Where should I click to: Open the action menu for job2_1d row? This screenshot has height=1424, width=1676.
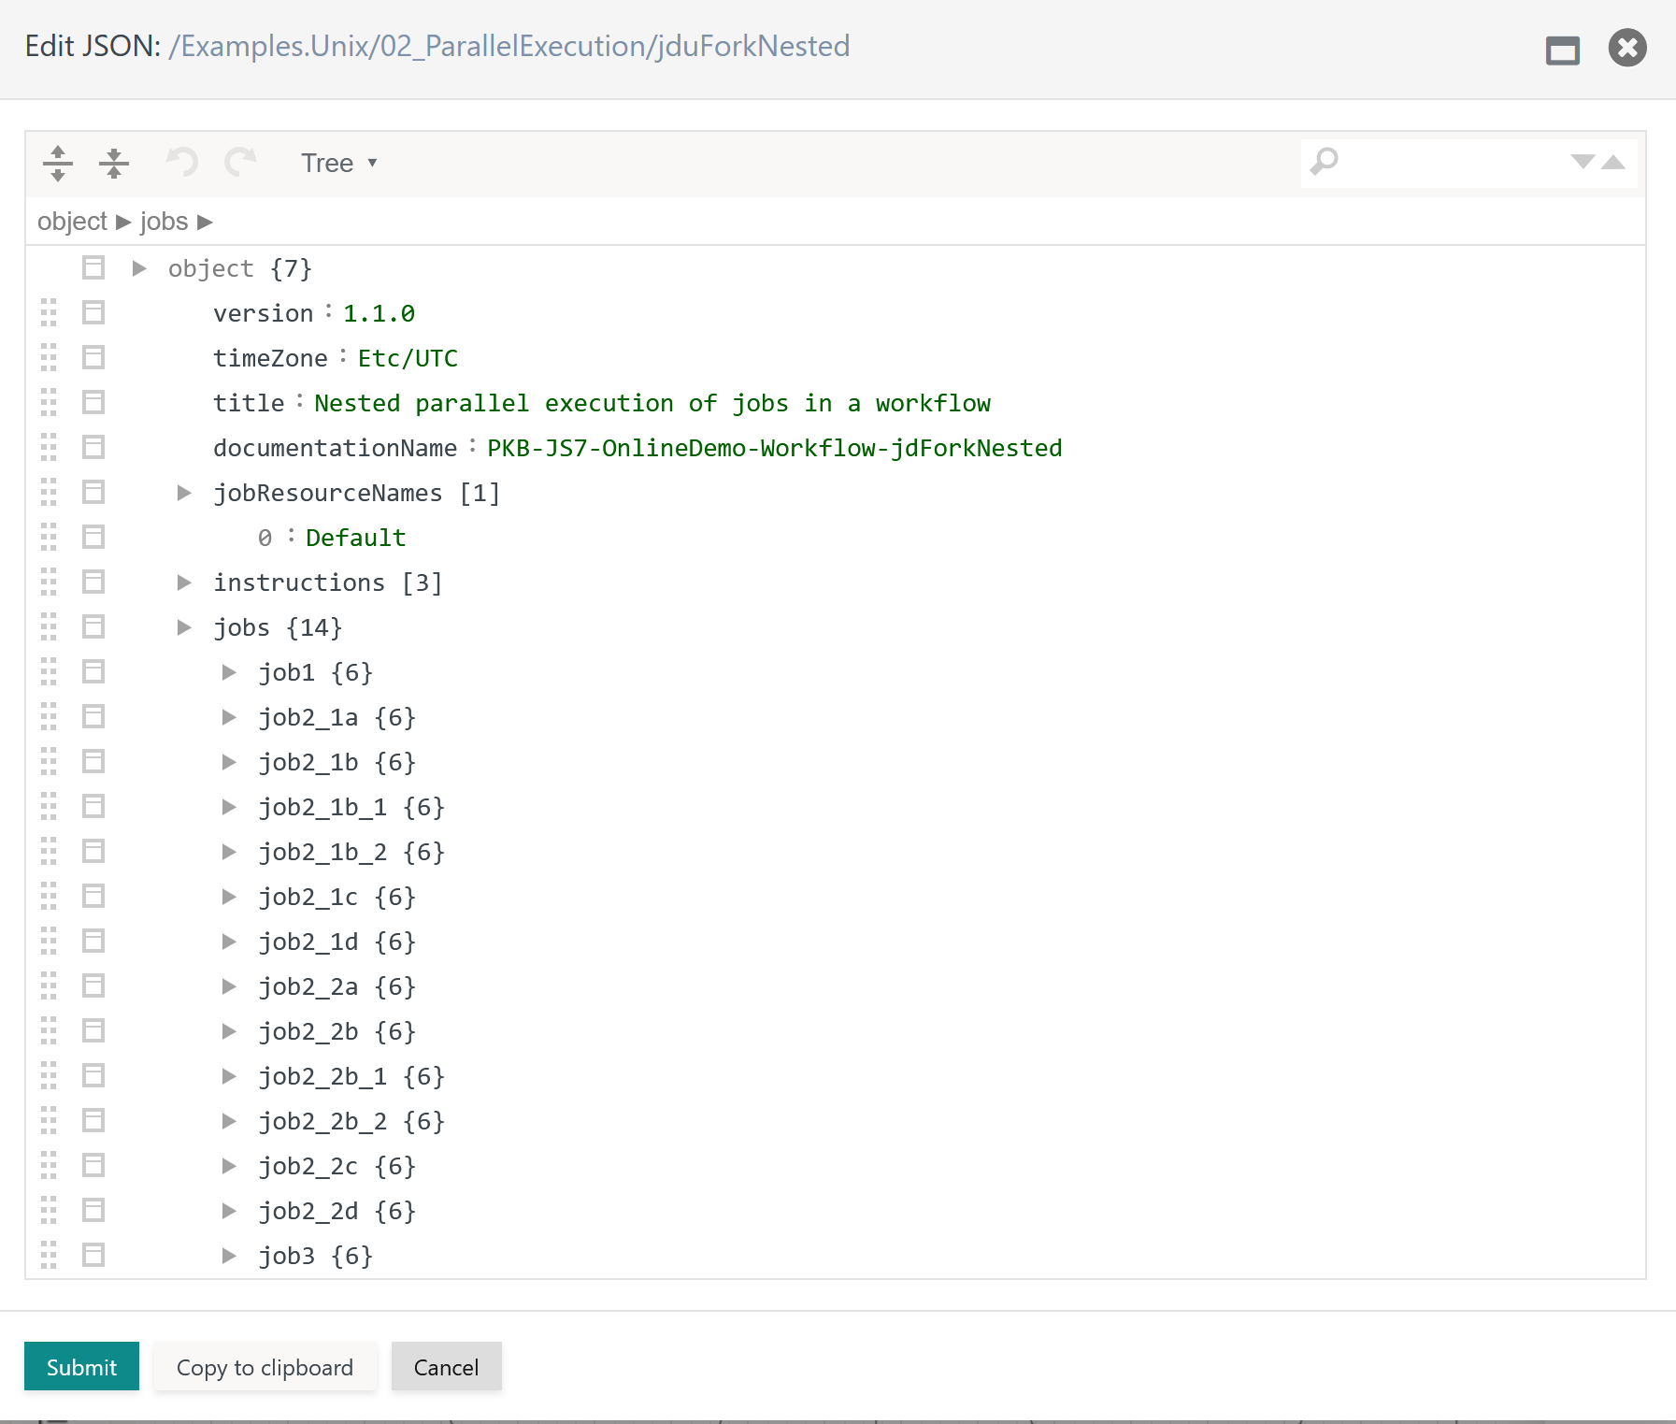point(93,941)
